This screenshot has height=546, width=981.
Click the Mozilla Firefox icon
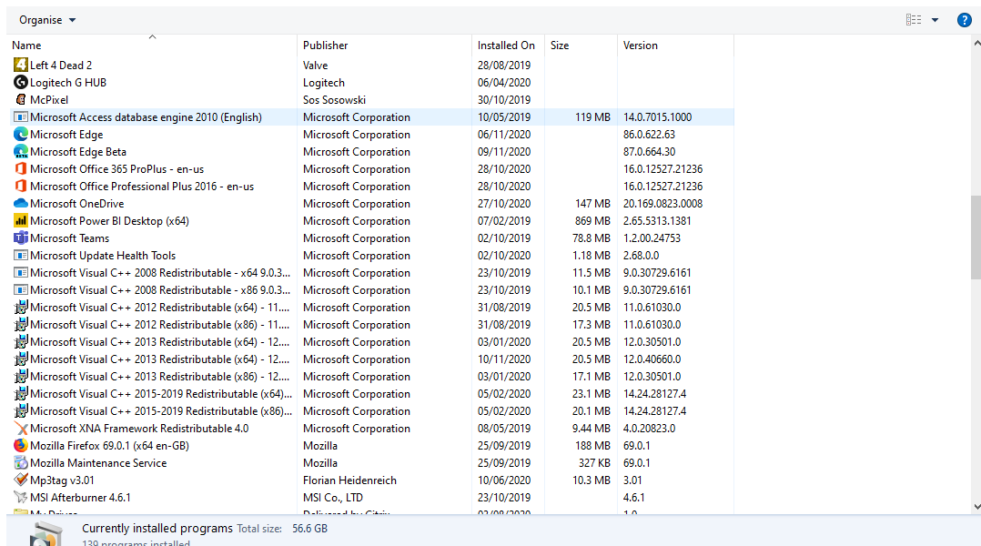21,446
